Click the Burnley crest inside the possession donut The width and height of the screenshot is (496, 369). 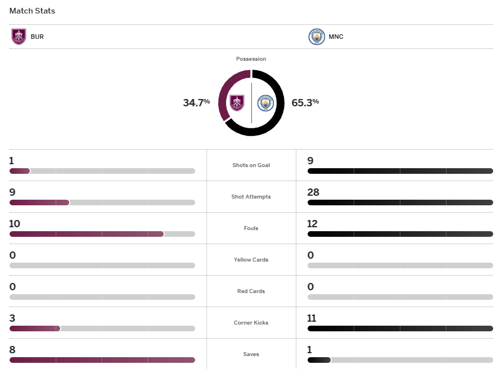point(237,103)
